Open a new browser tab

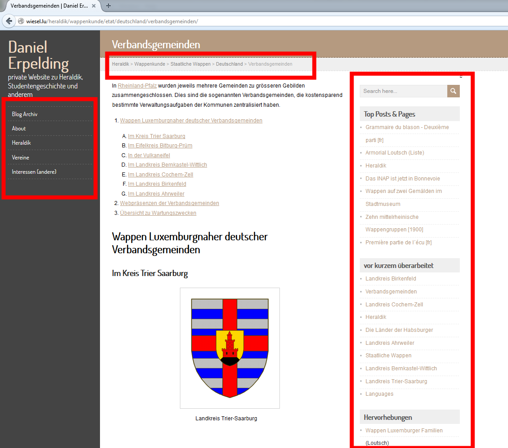click(108, 6)
